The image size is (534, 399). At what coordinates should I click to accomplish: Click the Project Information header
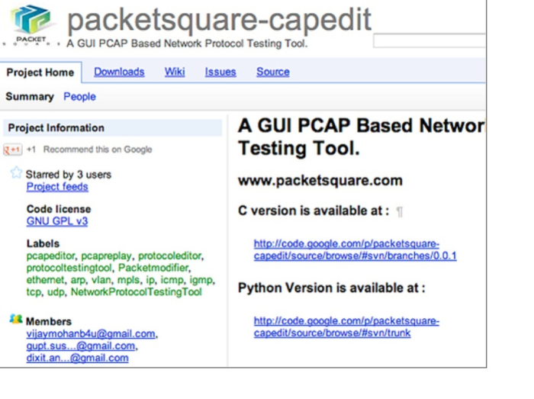112,128
